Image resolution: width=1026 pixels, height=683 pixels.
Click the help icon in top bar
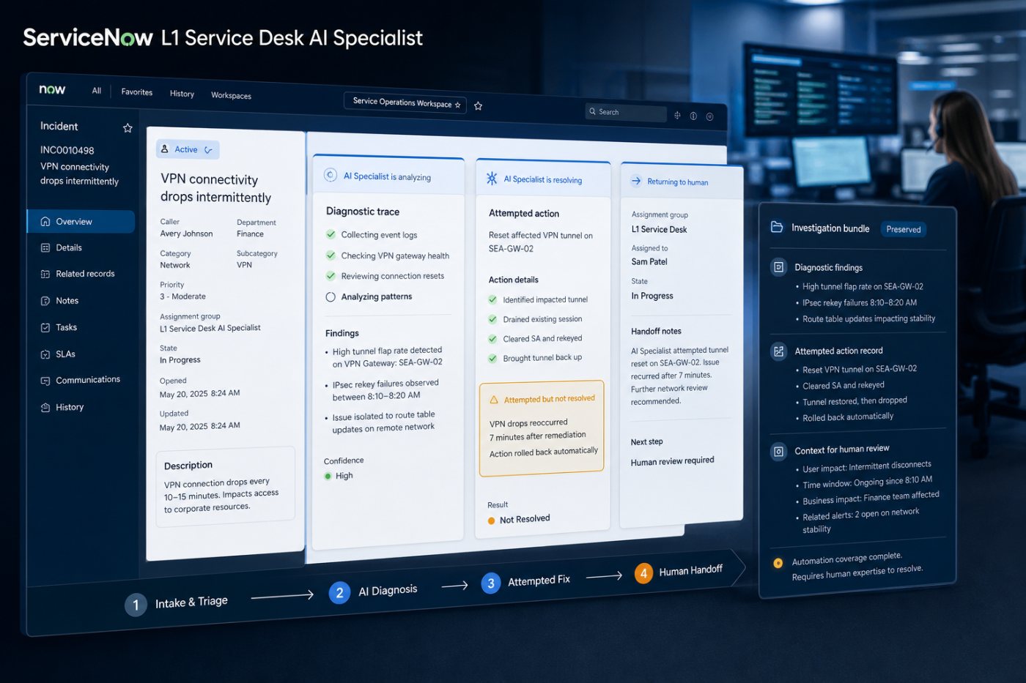(x=693, y=116)
